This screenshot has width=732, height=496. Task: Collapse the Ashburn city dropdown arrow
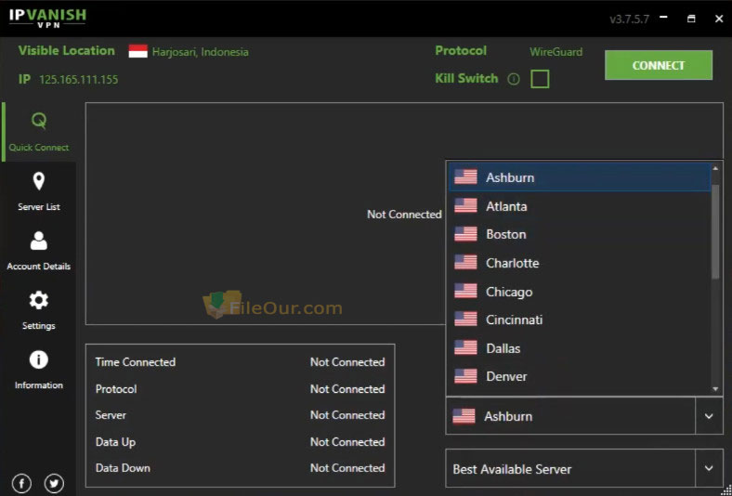click(x=709, y=416)
